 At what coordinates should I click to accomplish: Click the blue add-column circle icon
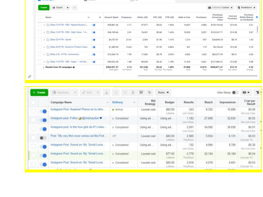(x=257, y=17)
